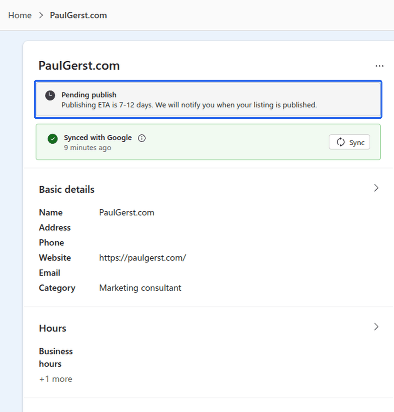Click the Email field label
The width and height of the screenshot is (394, 412).
[49, 273]
